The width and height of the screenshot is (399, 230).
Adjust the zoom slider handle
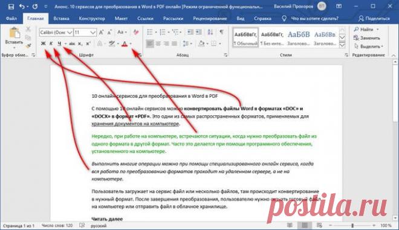[352, 225]
